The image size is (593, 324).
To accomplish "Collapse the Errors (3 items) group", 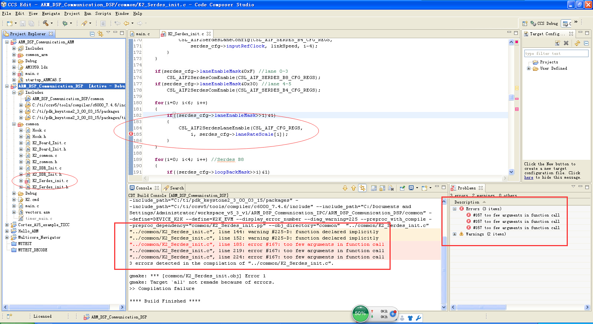I will pos(455,209).
